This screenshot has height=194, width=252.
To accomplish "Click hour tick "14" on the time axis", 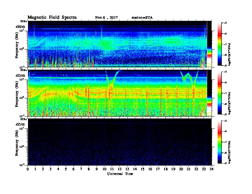I will click(x=135, y=169).
